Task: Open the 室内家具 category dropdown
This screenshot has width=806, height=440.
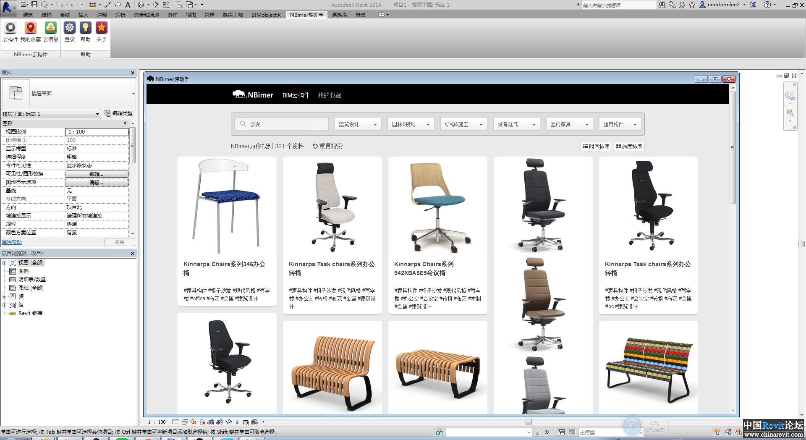Action: (x=569, y=124)
